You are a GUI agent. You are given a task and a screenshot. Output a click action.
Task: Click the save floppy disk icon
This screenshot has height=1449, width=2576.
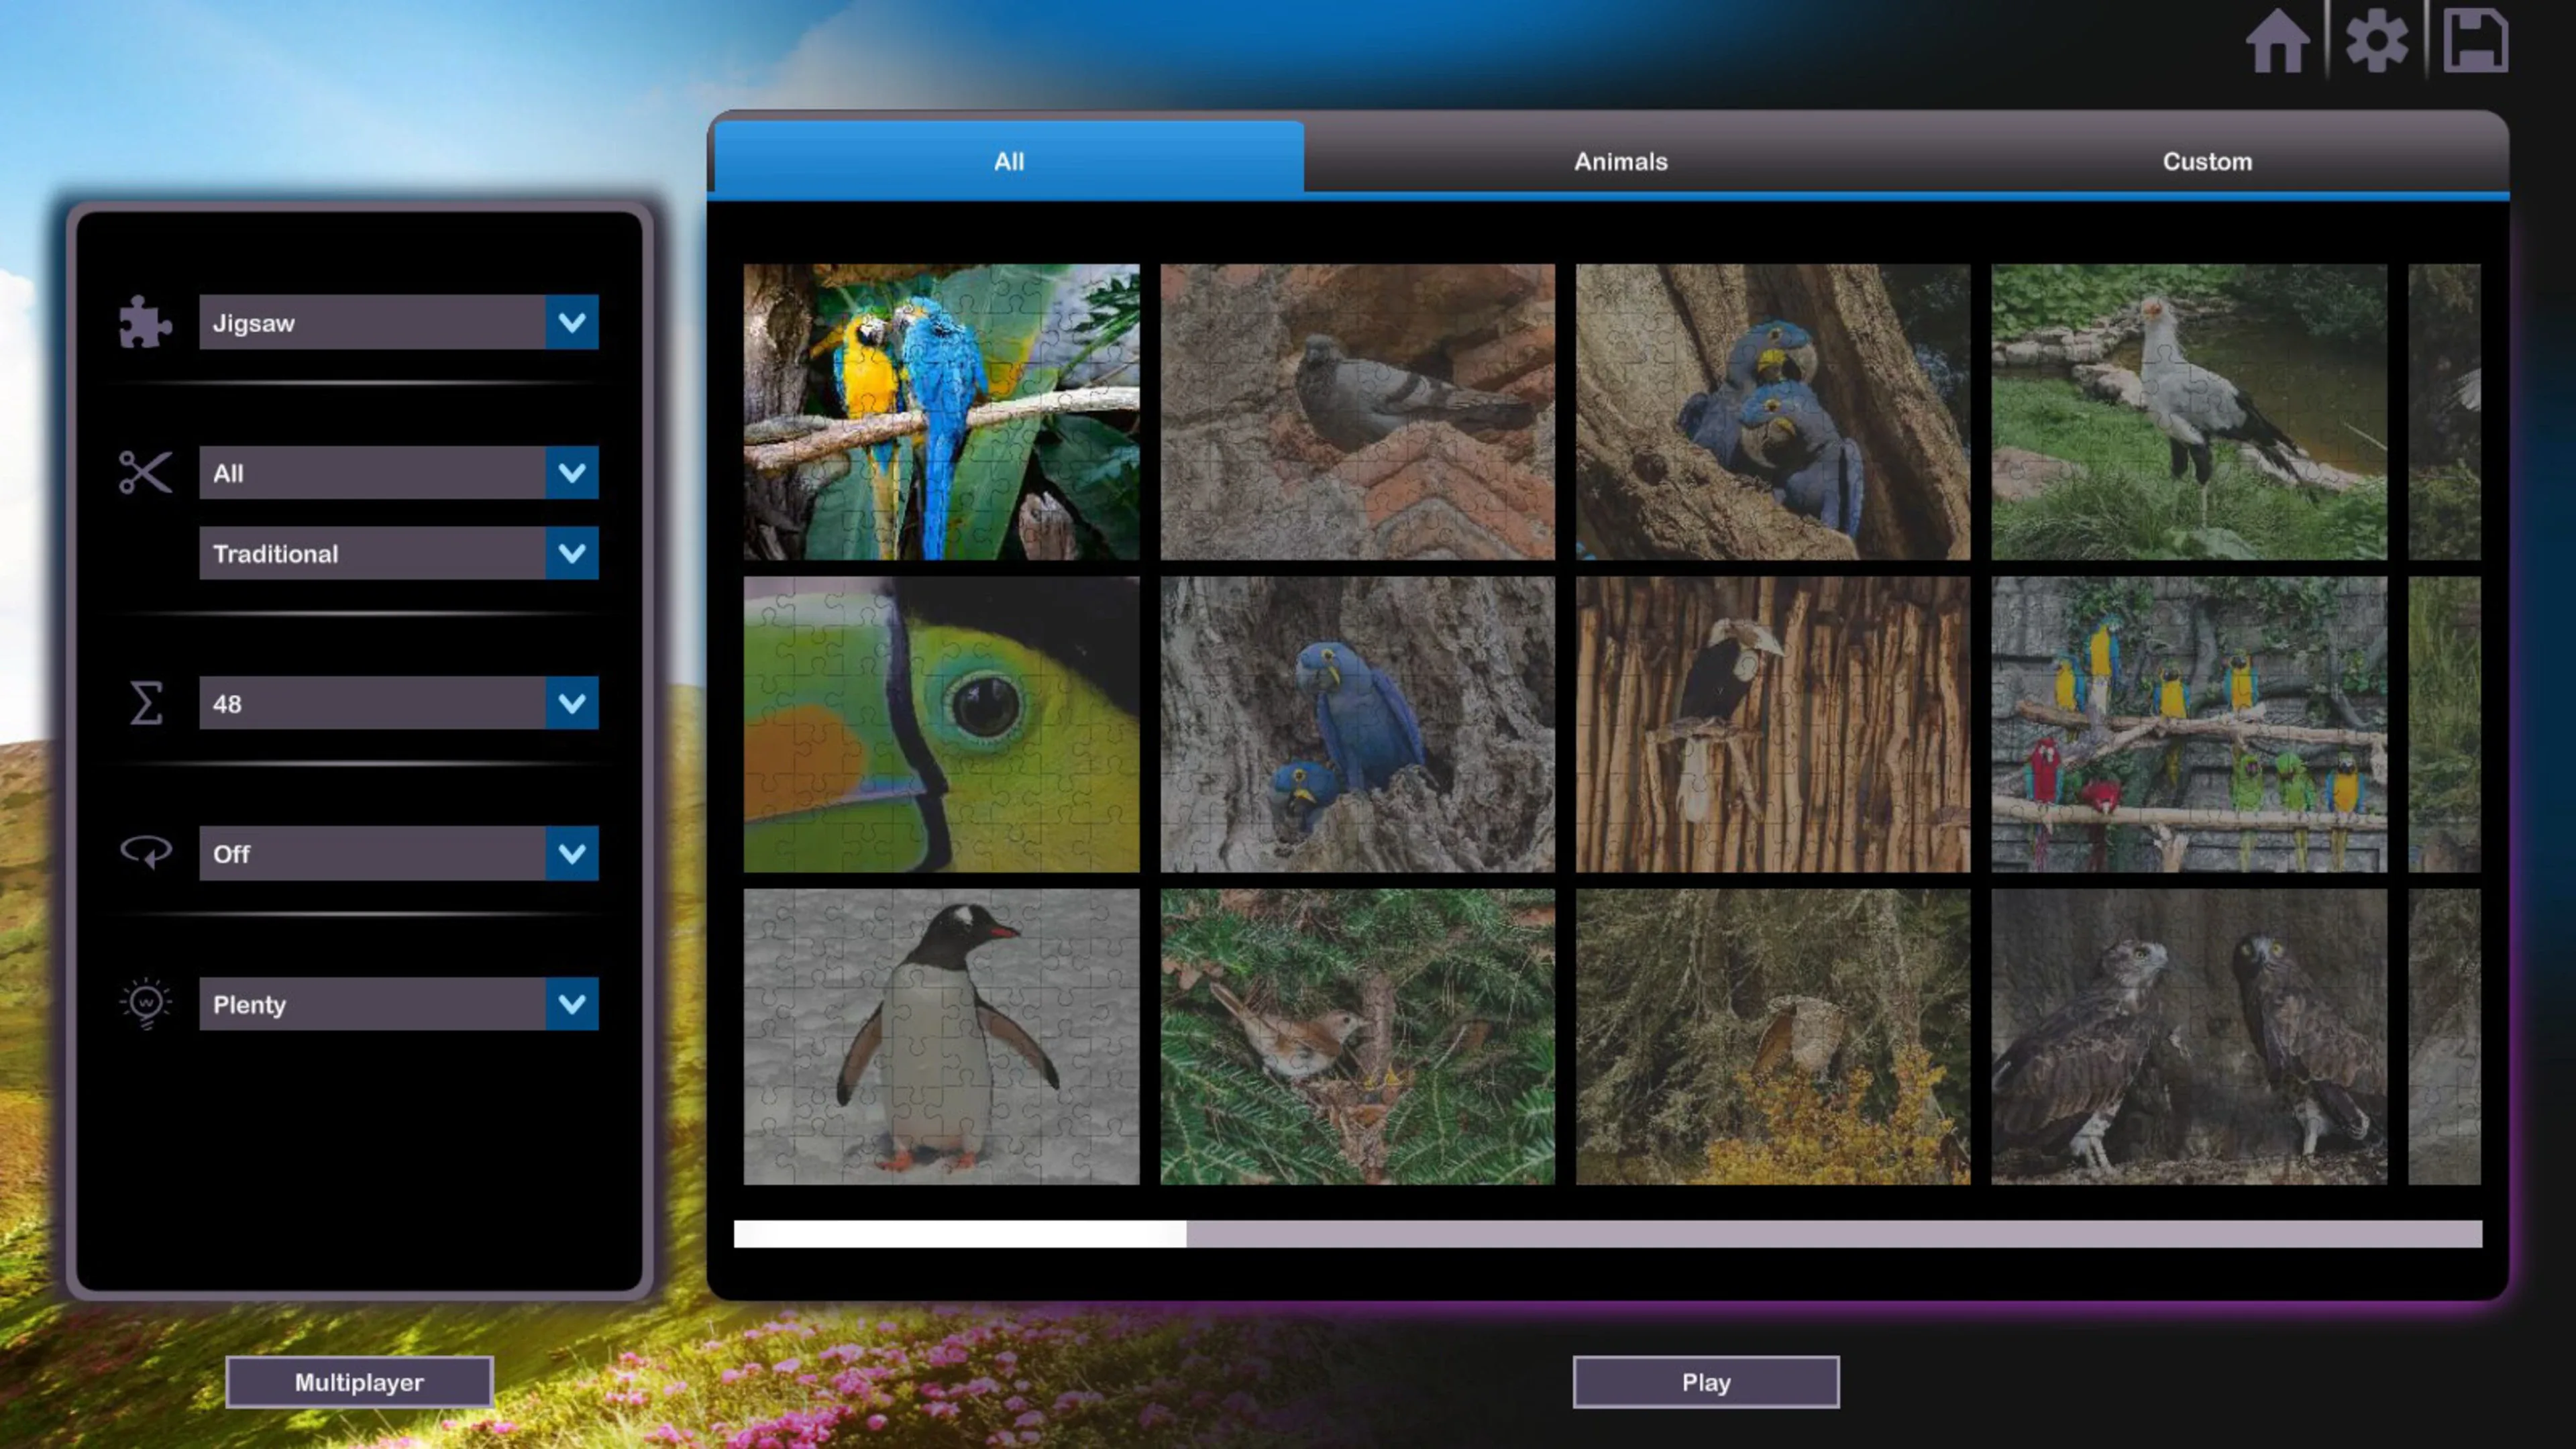coord(2475,42)
